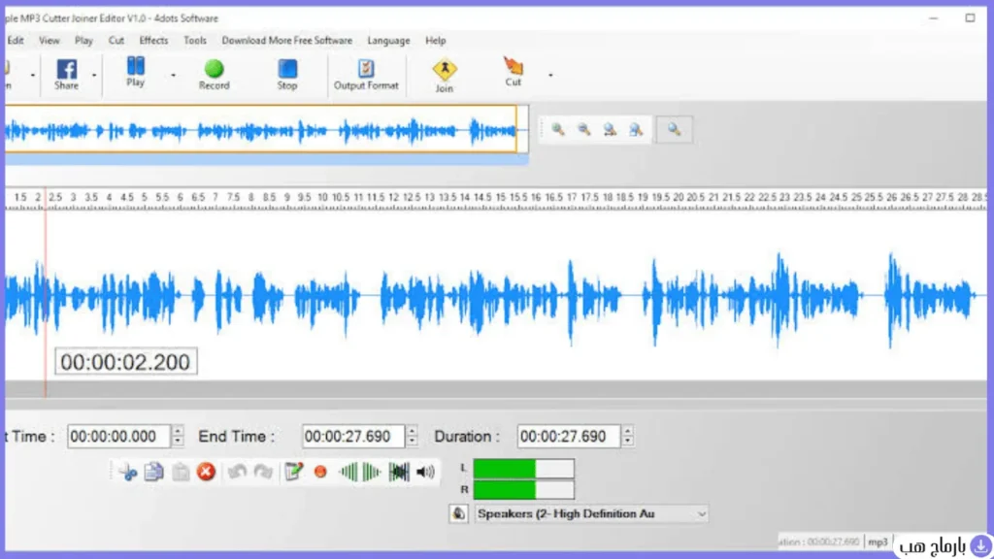This screenshot has width=994, height=559.
Task: Click the End Time spinner arrows
Action: 412,436
